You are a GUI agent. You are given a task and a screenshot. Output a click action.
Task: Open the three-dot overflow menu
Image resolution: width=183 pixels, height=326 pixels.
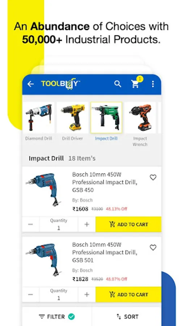[153, 84]
